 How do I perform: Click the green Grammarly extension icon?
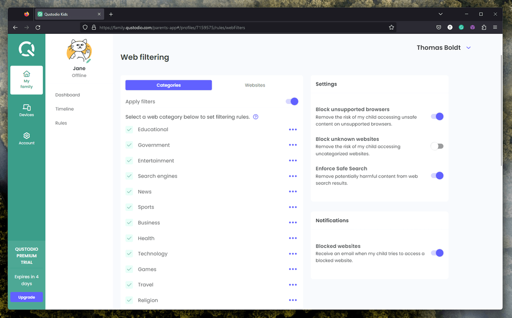pos(461,28)
